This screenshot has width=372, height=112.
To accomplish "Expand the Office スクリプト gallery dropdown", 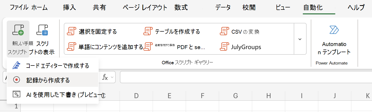I will point(300,39).
